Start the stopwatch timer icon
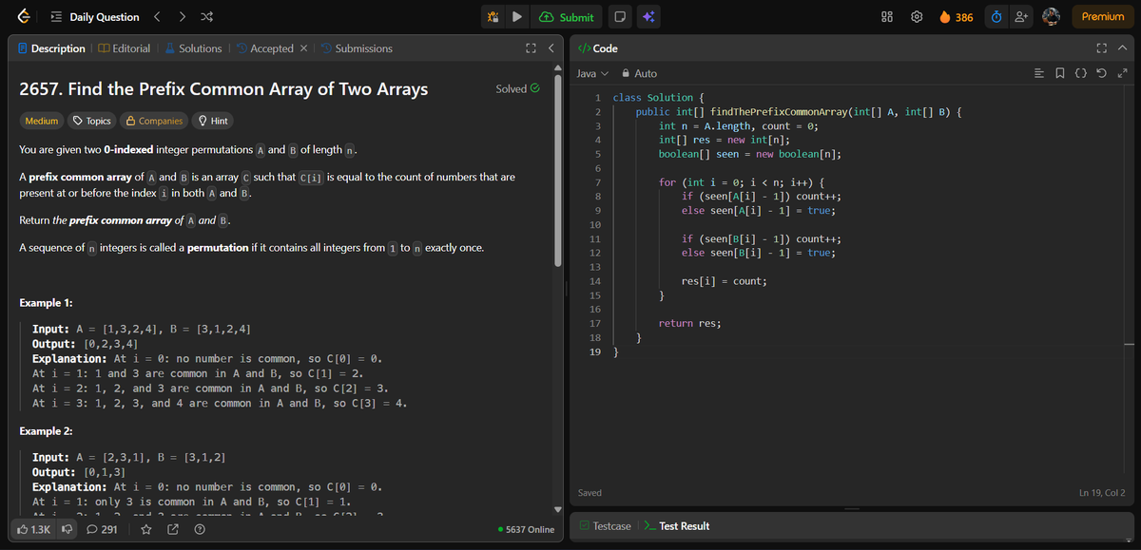The height and width of the screenshot is (550, 1141). click(x=996, y=17)
